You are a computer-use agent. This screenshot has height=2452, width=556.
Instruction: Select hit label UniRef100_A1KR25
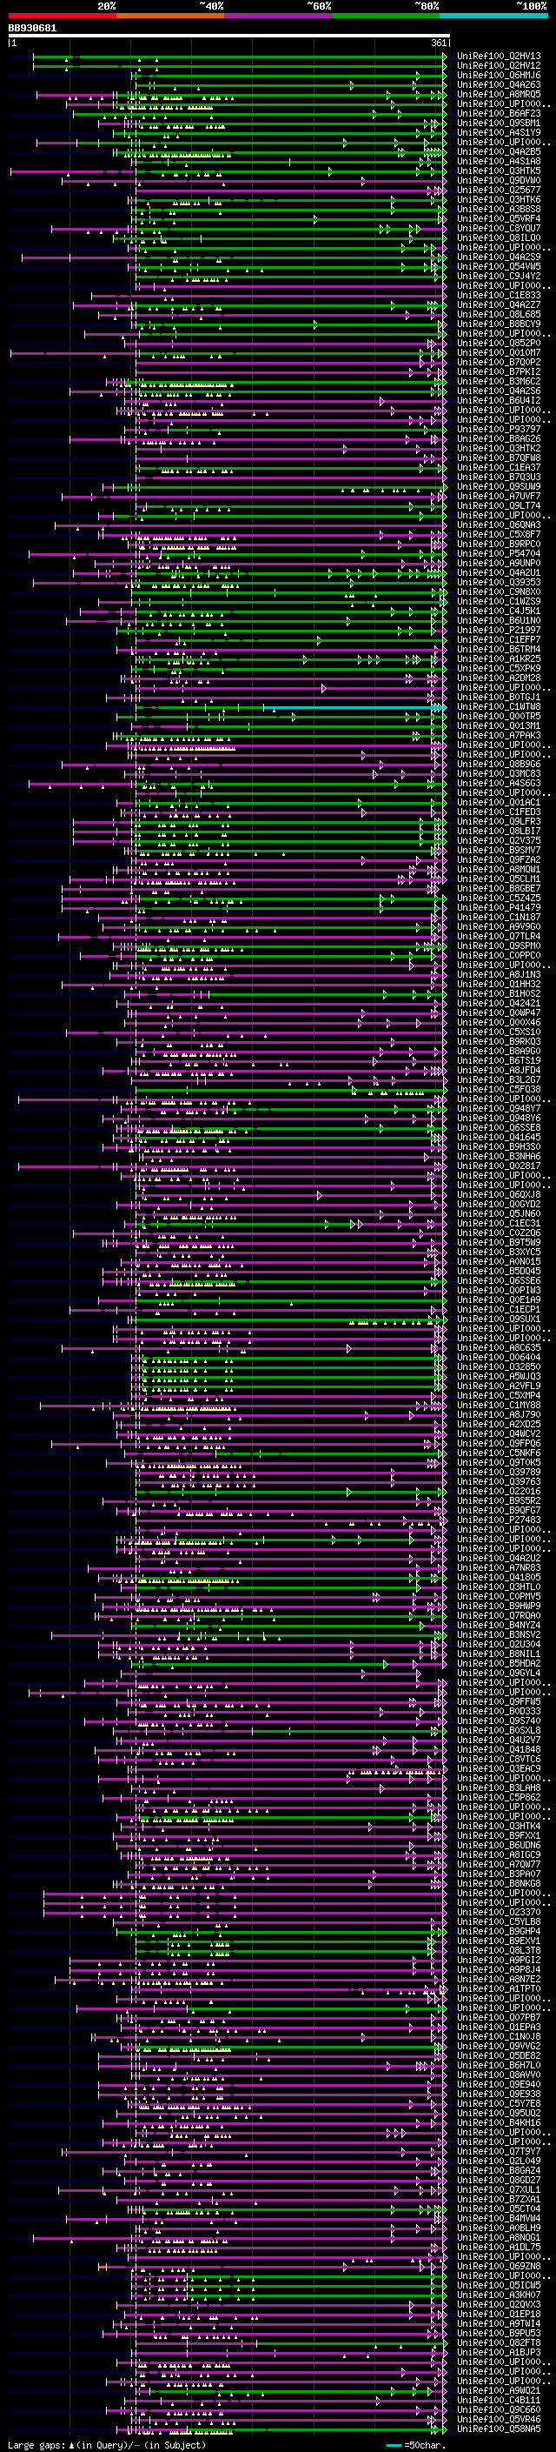tap(499, 658)
